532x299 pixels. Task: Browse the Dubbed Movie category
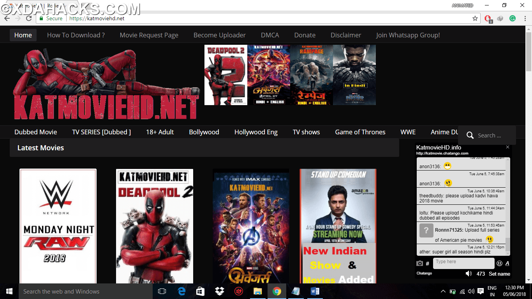pos(36,132)
